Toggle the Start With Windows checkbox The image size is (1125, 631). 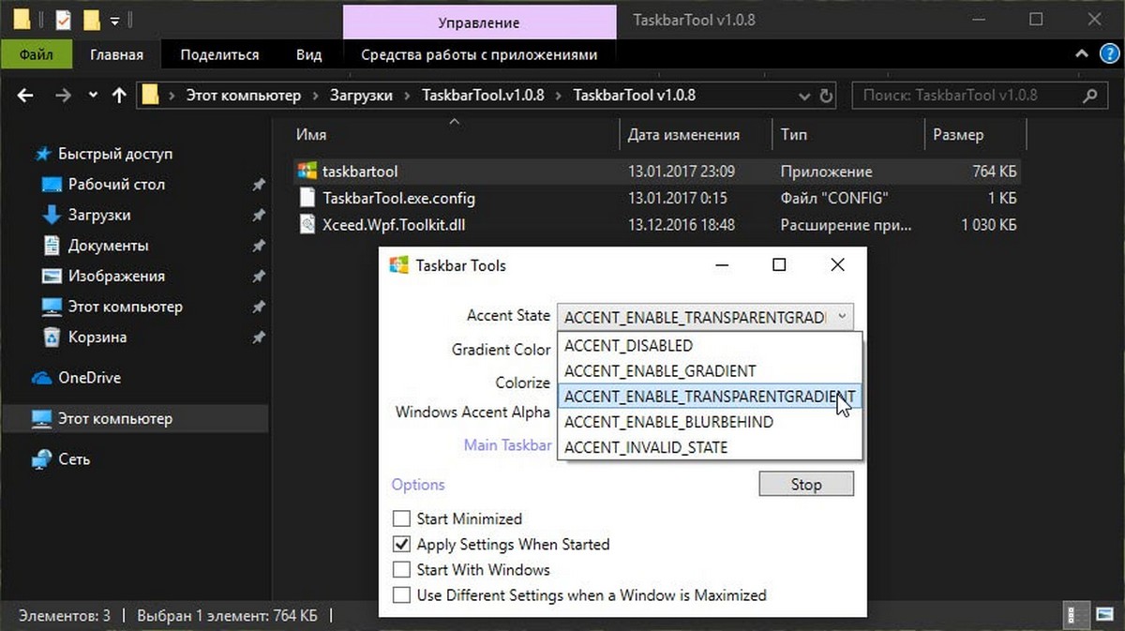click(x=401, y=569)
